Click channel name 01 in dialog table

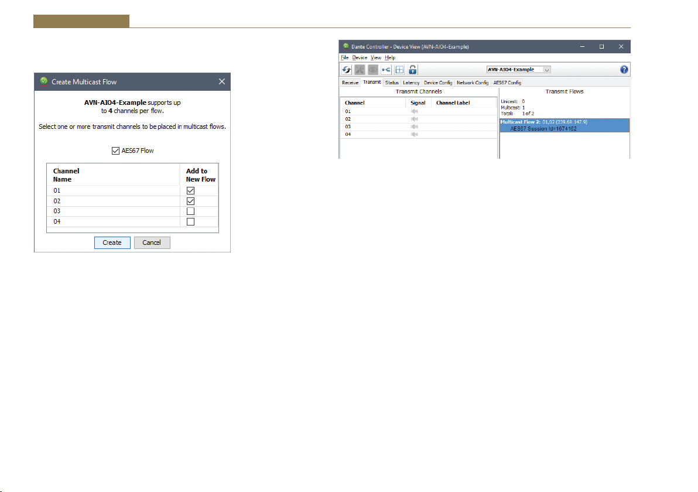pyautogui.click(x=57, y=190)
